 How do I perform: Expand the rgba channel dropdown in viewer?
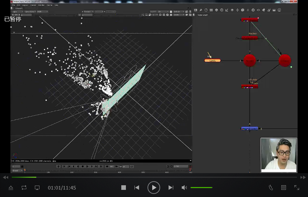pyautogui.click(x=17, y=12)
